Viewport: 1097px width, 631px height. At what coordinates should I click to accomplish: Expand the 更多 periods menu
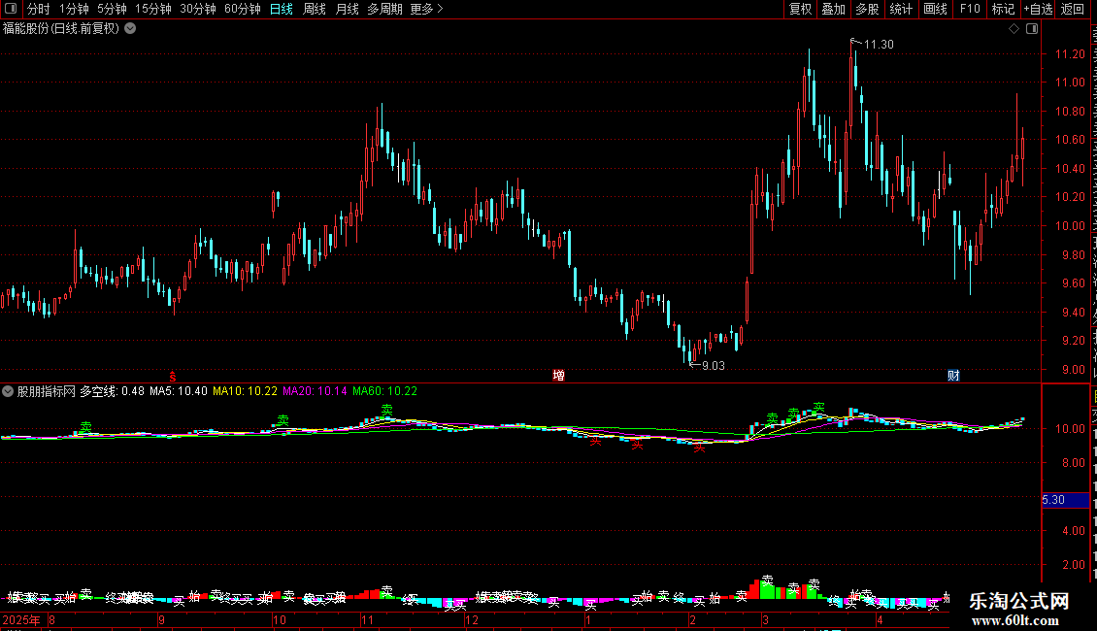[x=427, y=9]
